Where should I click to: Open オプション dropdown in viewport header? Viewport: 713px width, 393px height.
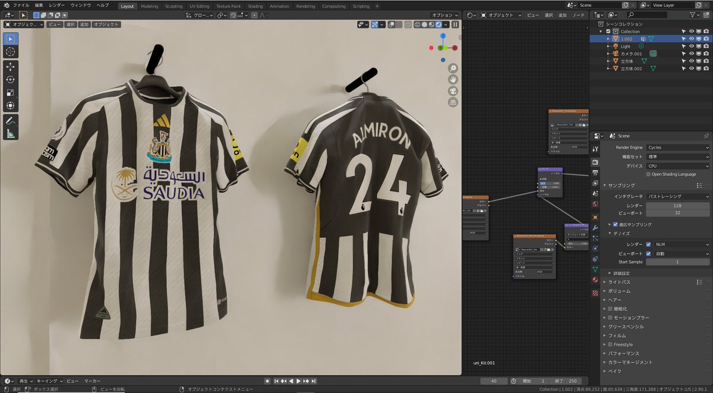point(444,15)
